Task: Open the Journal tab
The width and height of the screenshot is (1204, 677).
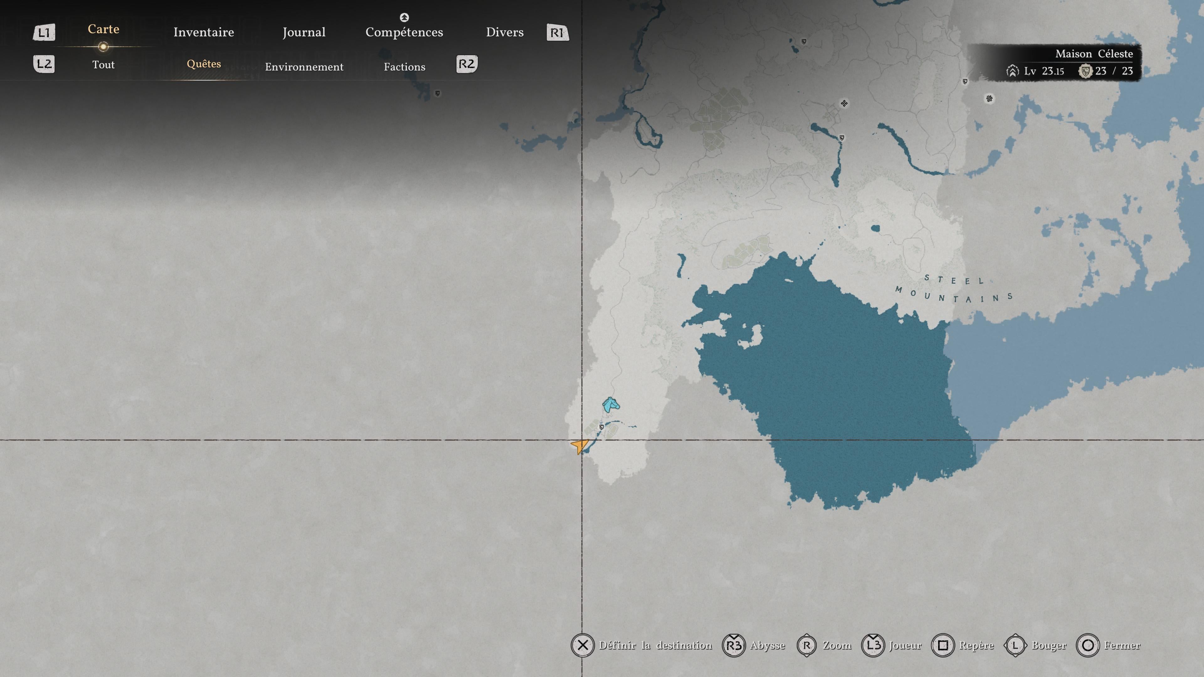Action: pyautogui.click(x=304, y=32)
